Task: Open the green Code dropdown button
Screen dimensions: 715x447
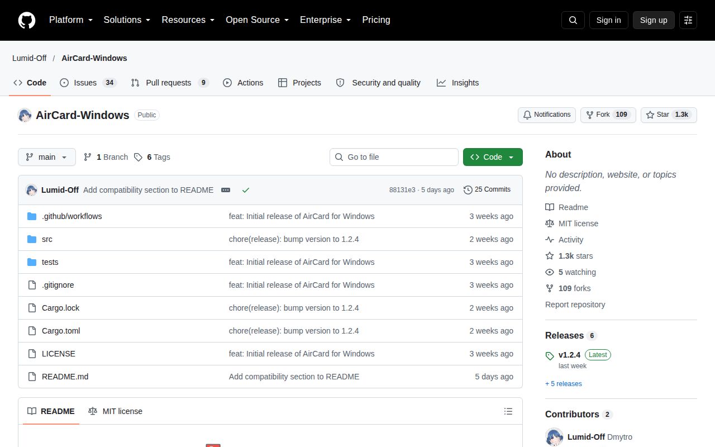Action: click(x=493, y=157)
